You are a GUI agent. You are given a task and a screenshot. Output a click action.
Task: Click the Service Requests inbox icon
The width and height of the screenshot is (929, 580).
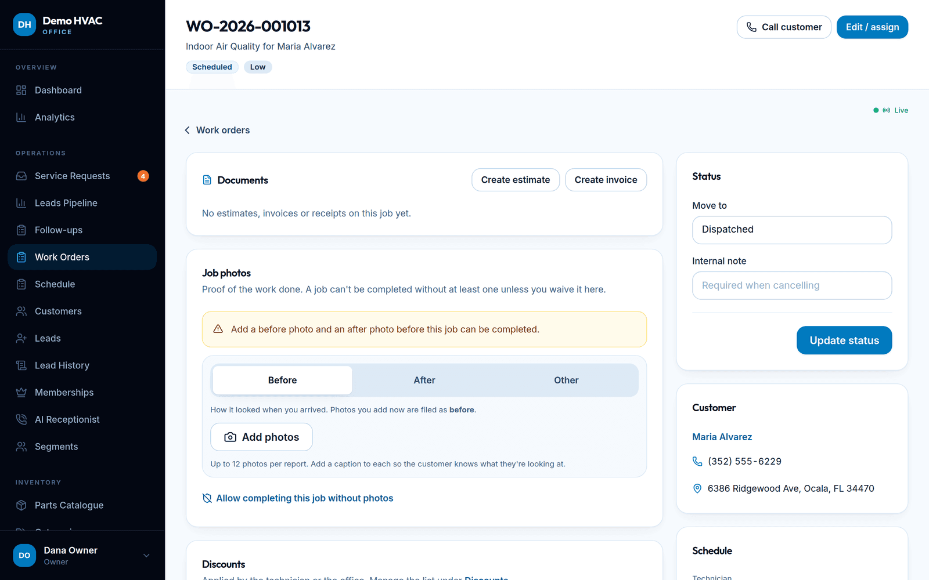pos(21,176)
